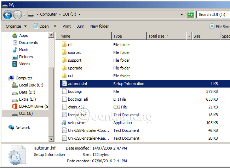Open BD-ROM Drive in sidebar
Screen dimensions: 230x168
[x=30, y=106]
